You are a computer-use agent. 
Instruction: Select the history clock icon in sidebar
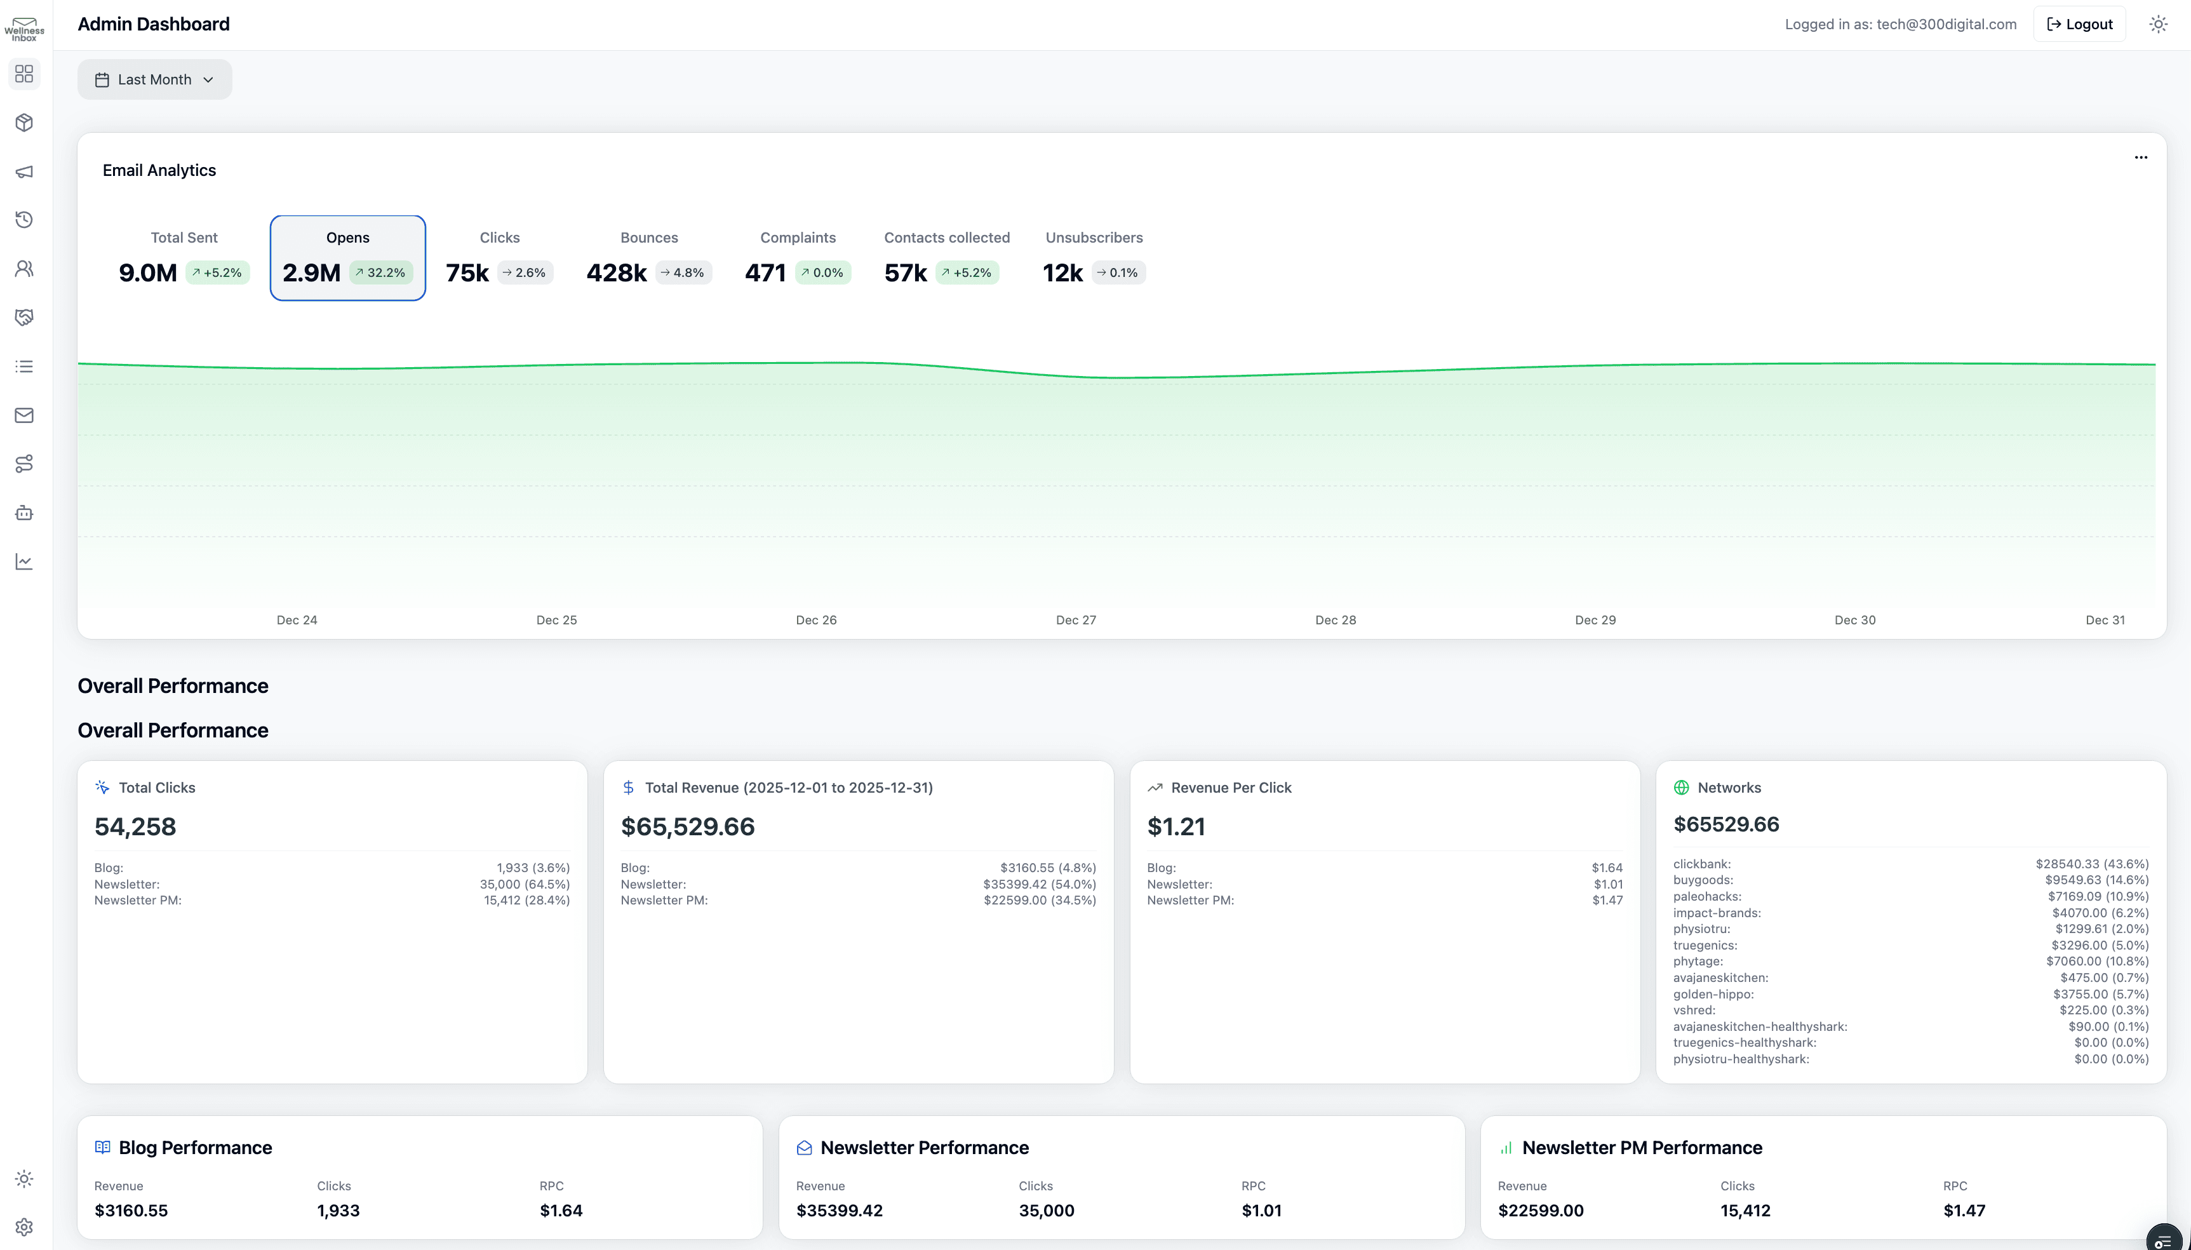(24, 219)
